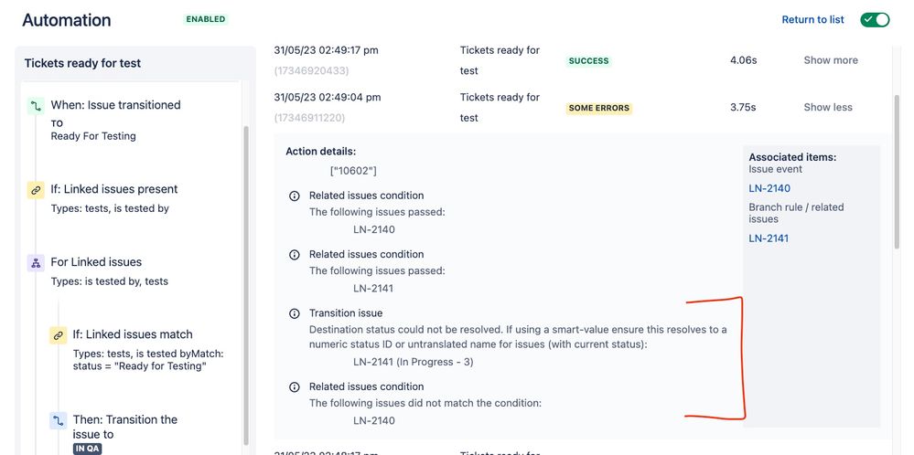Select the Tickets ready for test rule header

click(82, 63)
